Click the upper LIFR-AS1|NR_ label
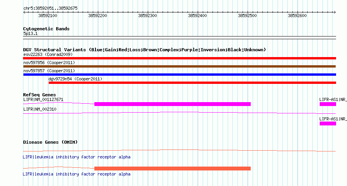 pyautogui.click(x=333, y=100)
